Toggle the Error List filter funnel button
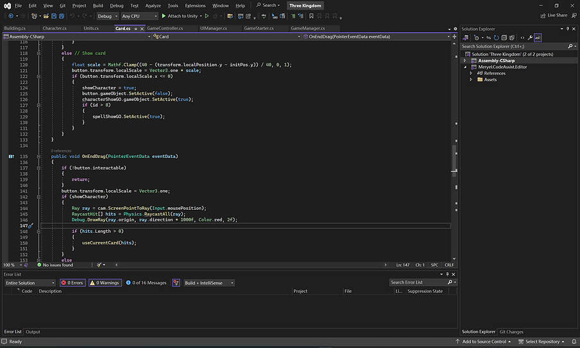The width and height of the screenshot is (580, 348). [176, 283]
